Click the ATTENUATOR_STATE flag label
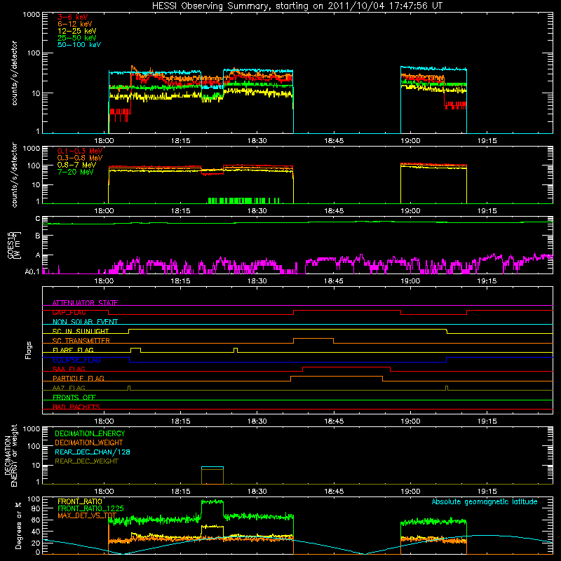Viewport: 561px width, 561px height. 85,303
